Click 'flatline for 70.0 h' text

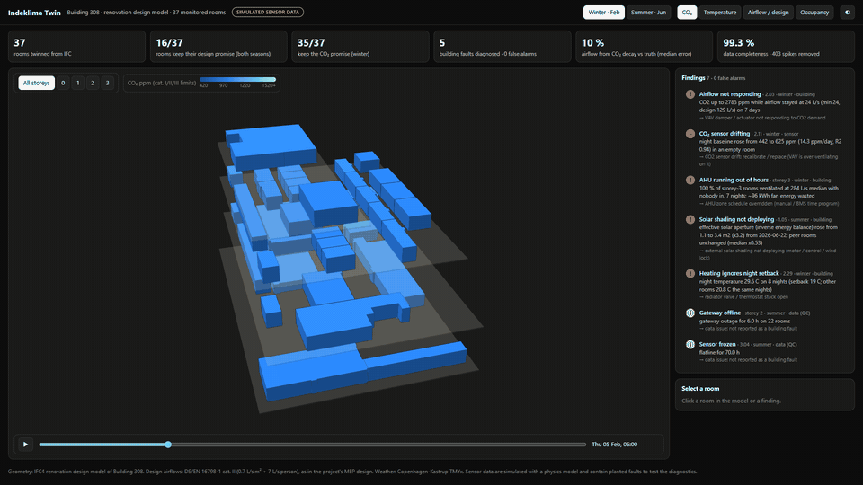(x=719, y=352)
